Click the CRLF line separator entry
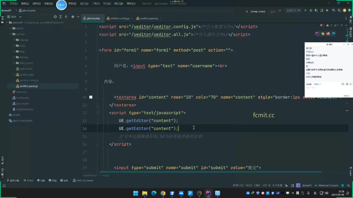Image resolution: width=353 pixels, height=198 pixels. point(257,185)
